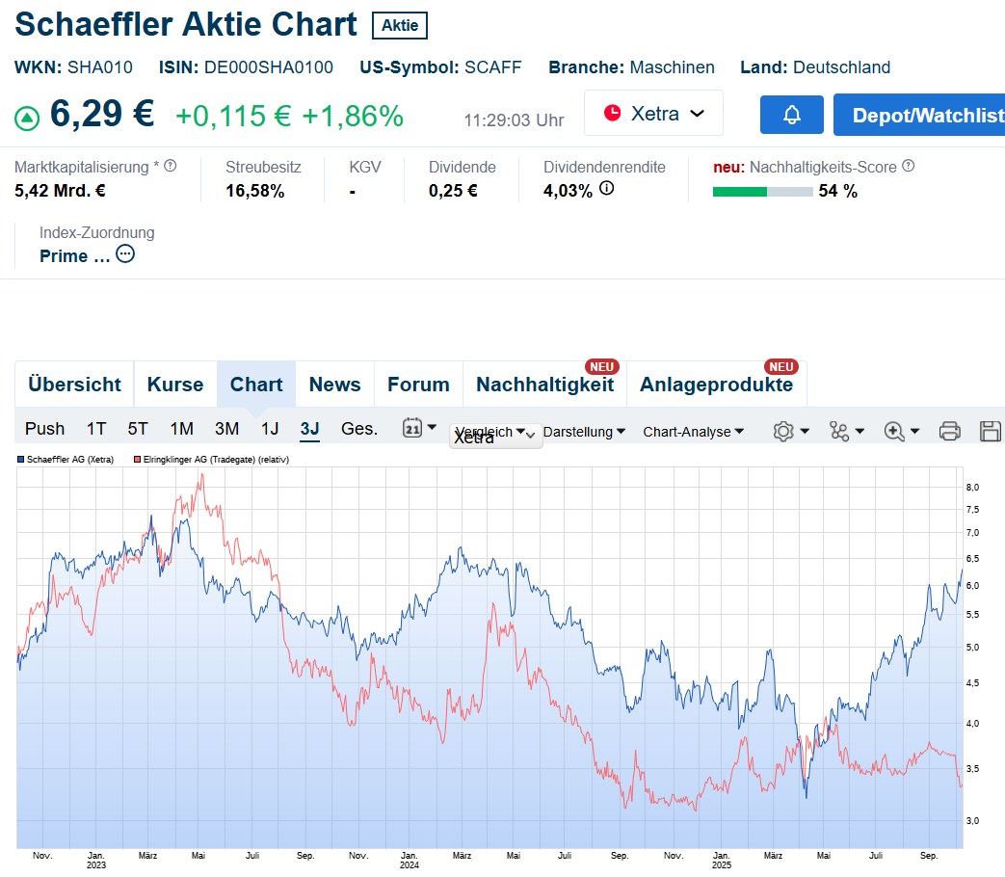Click the price alert bell button
The width and height of the screenshot is (1005, 877).
791,115
